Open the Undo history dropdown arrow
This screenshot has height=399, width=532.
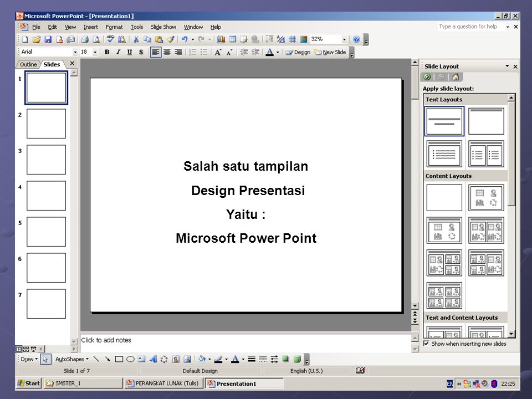[x=193, y=39]
